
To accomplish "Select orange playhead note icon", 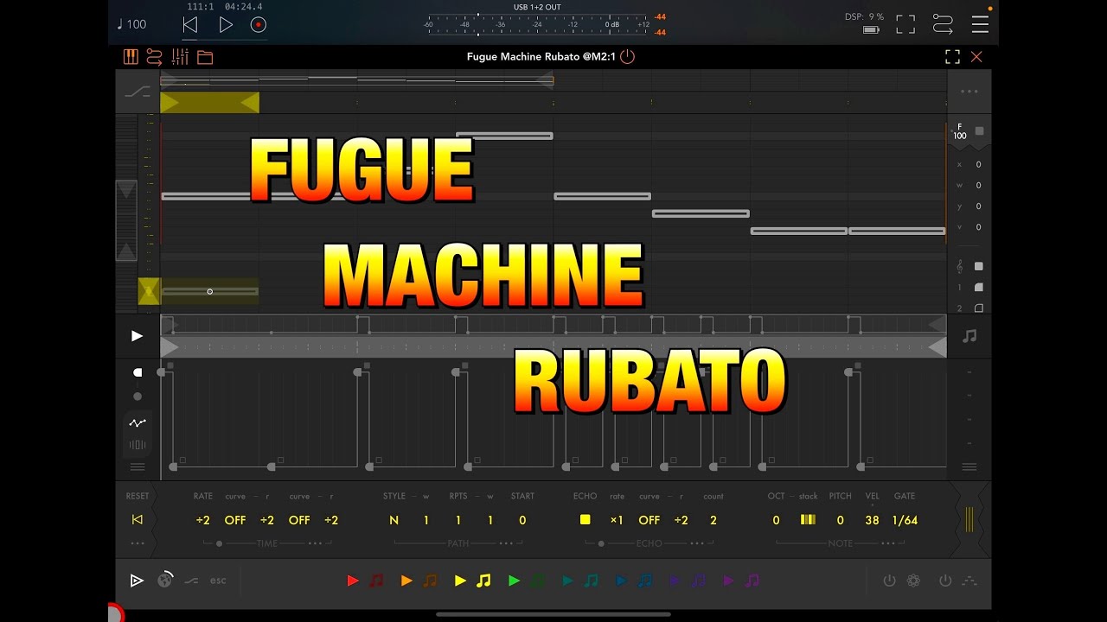I will [x=430, y=581].
